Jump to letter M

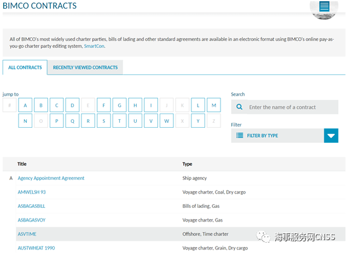tap(214, 105)
